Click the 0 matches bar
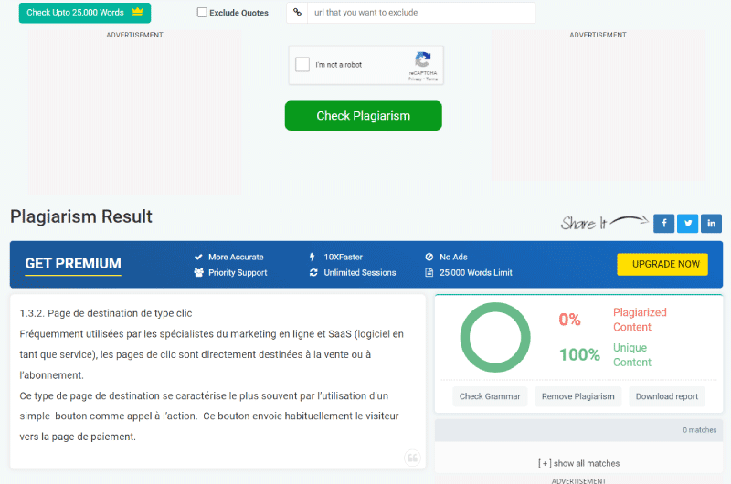Viewport: 731px width, 484px height. point(578,430)
